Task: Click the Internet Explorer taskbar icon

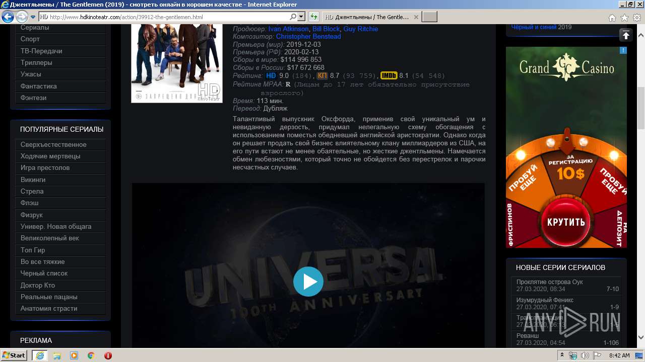Action: [x=40, y=355]
